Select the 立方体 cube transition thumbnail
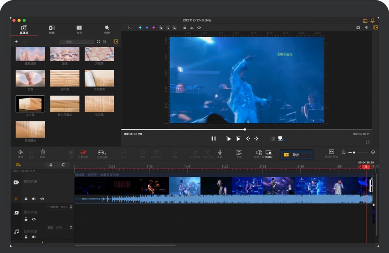The image size is (389, 253). 30,104
